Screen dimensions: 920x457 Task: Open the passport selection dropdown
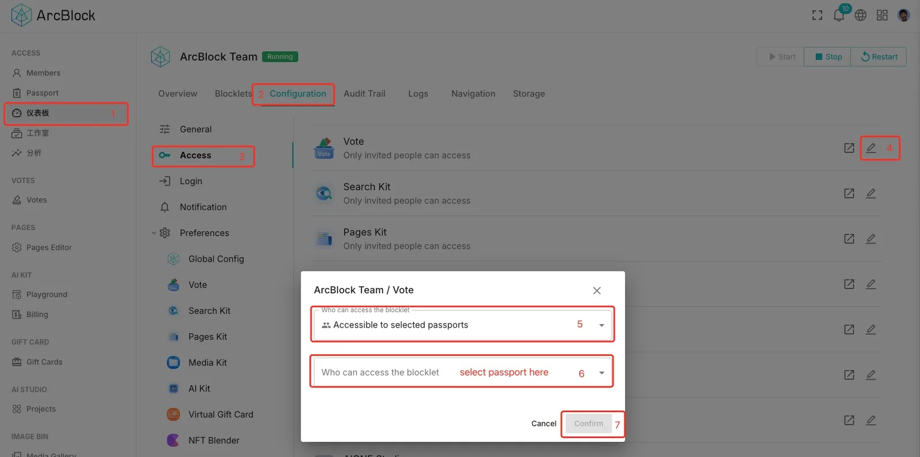click(x=462, y=372)
